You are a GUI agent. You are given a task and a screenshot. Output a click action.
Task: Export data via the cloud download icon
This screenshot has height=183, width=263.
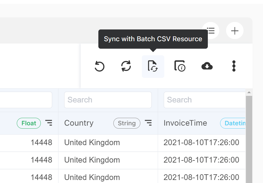pyautogui.click(x=207, y=66)
